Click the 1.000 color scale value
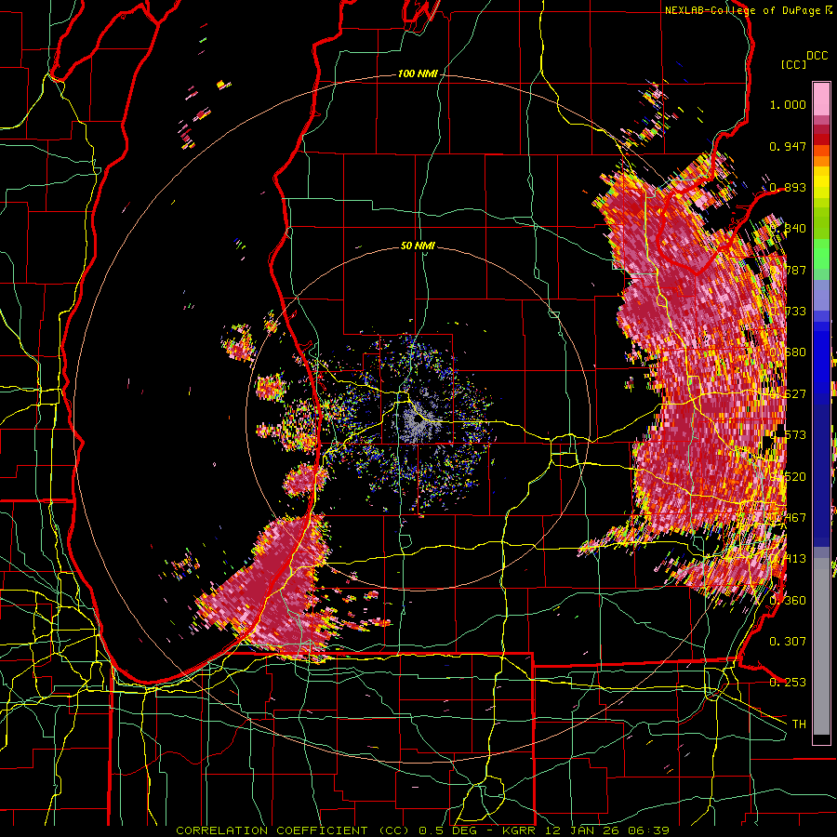837x837 pixels. [x=788, y=104]
